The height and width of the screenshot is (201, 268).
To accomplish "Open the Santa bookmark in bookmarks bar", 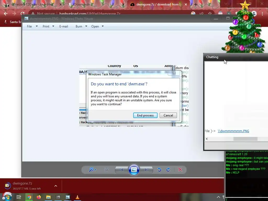I will (13, 22).
